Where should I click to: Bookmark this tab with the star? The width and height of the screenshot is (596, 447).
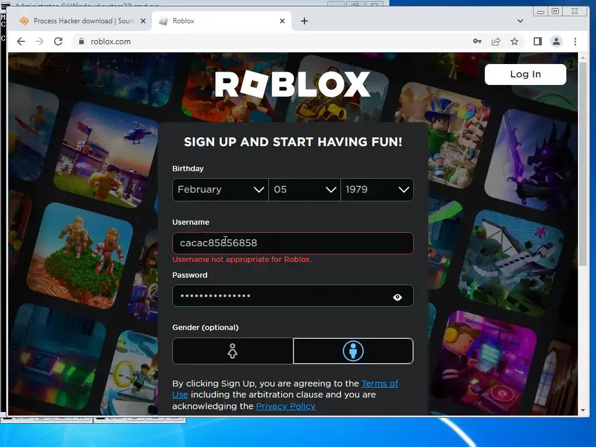[x=515, y=41]
